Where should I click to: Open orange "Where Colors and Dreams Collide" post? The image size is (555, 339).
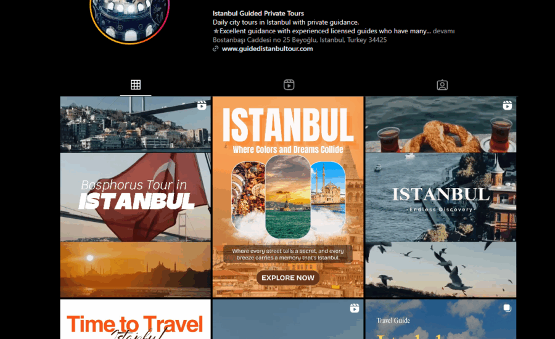point(288,197)
